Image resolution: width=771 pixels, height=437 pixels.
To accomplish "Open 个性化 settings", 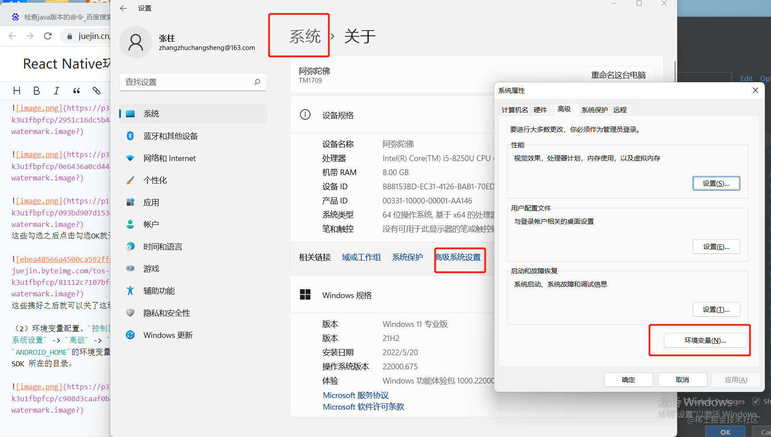I will pos(156,180).
